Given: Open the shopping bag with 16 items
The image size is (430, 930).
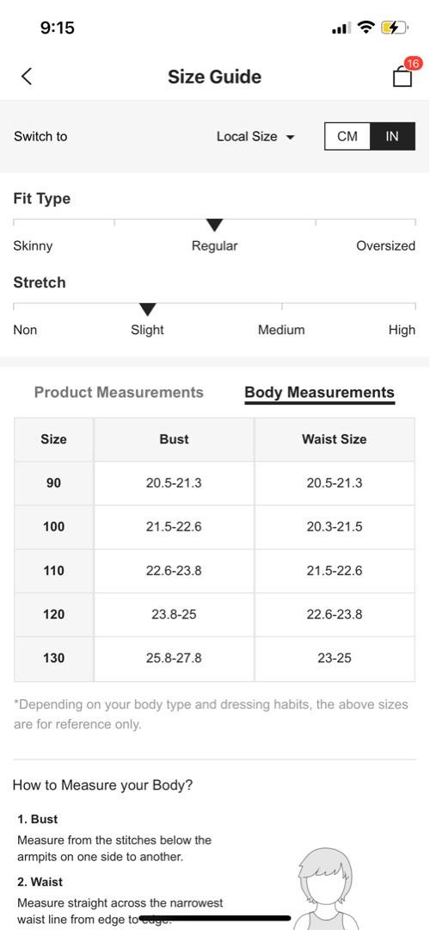Looking at the screenshot, I should [x=402, y=77].
